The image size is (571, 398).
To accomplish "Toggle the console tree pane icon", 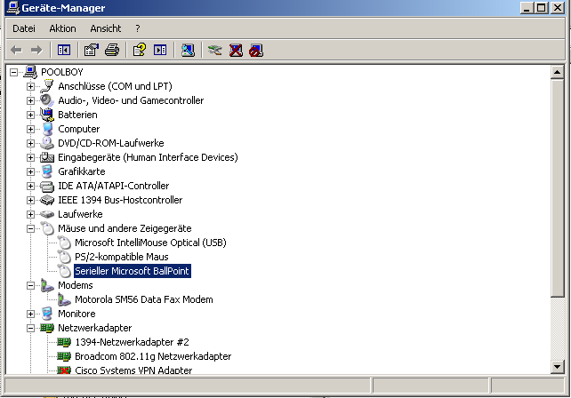I will (x=64, y=50).
